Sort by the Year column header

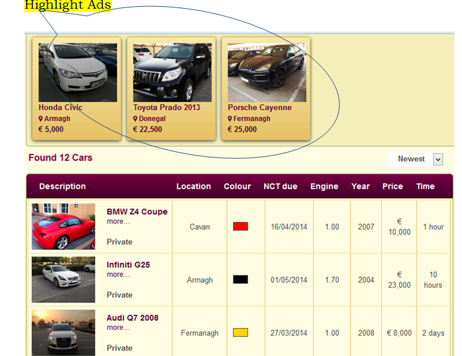click(360, 186)
